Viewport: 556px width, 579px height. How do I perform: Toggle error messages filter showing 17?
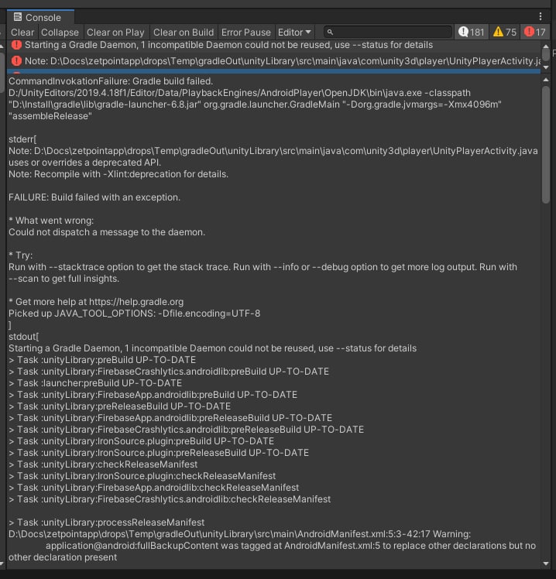[x=534, y=33]
